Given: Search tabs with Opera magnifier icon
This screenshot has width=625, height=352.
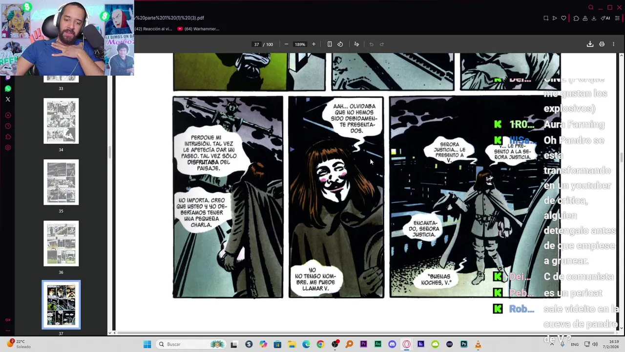Looking at the screenshot, I should click(591, 7).
